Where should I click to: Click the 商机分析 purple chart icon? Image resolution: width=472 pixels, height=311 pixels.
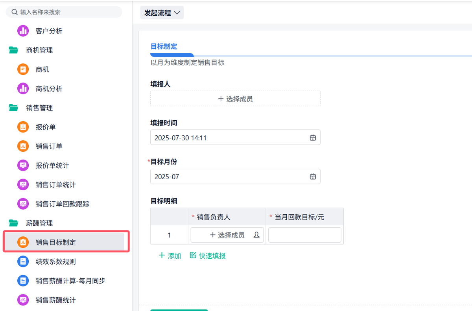point(23,88)
